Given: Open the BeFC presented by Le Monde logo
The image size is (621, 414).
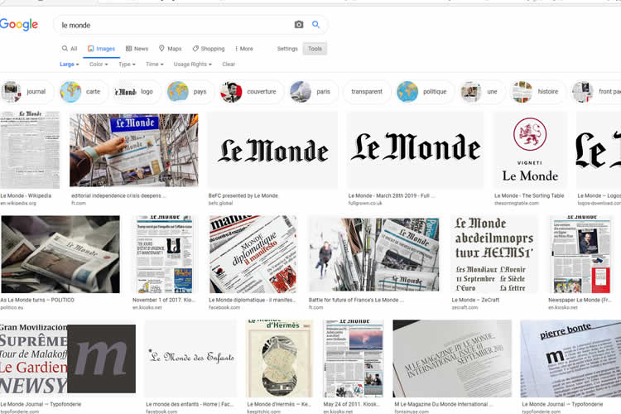Looking at the screenshot, I should point(272,150).
